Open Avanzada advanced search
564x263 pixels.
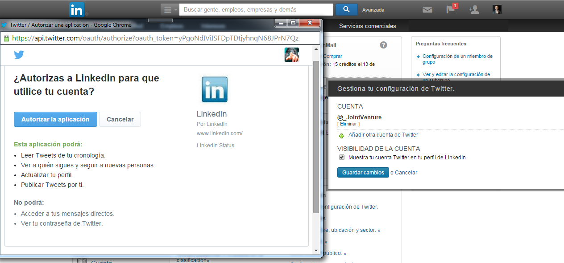(x=373, y=10)
